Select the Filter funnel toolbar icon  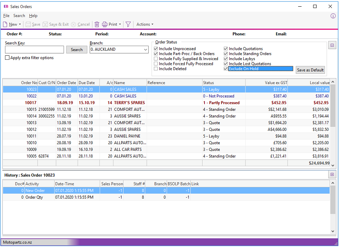point(128,24)
